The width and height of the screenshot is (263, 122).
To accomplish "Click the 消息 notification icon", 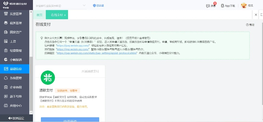I will 208,6.
